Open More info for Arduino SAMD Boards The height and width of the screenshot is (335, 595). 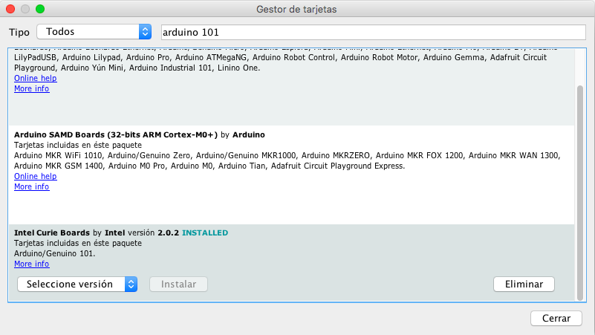click(31, 186)
